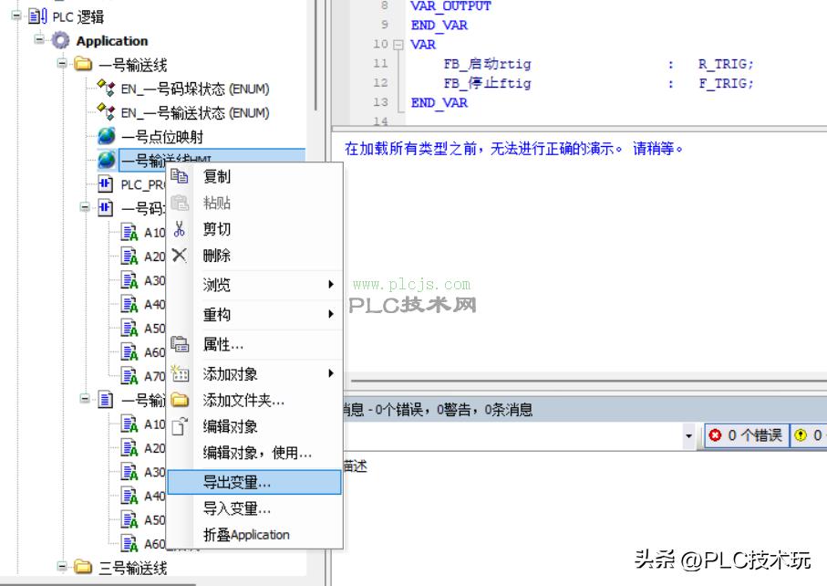Image resolution: width=827 pixels, height=586 pixels.
Task: Choose 删除 from context menu
Action: coord(253,255)
